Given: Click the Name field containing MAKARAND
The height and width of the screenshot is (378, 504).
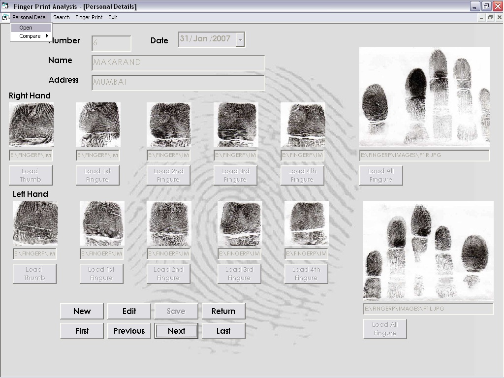Looking at the screenshot, I should click(x=178, y=63).
